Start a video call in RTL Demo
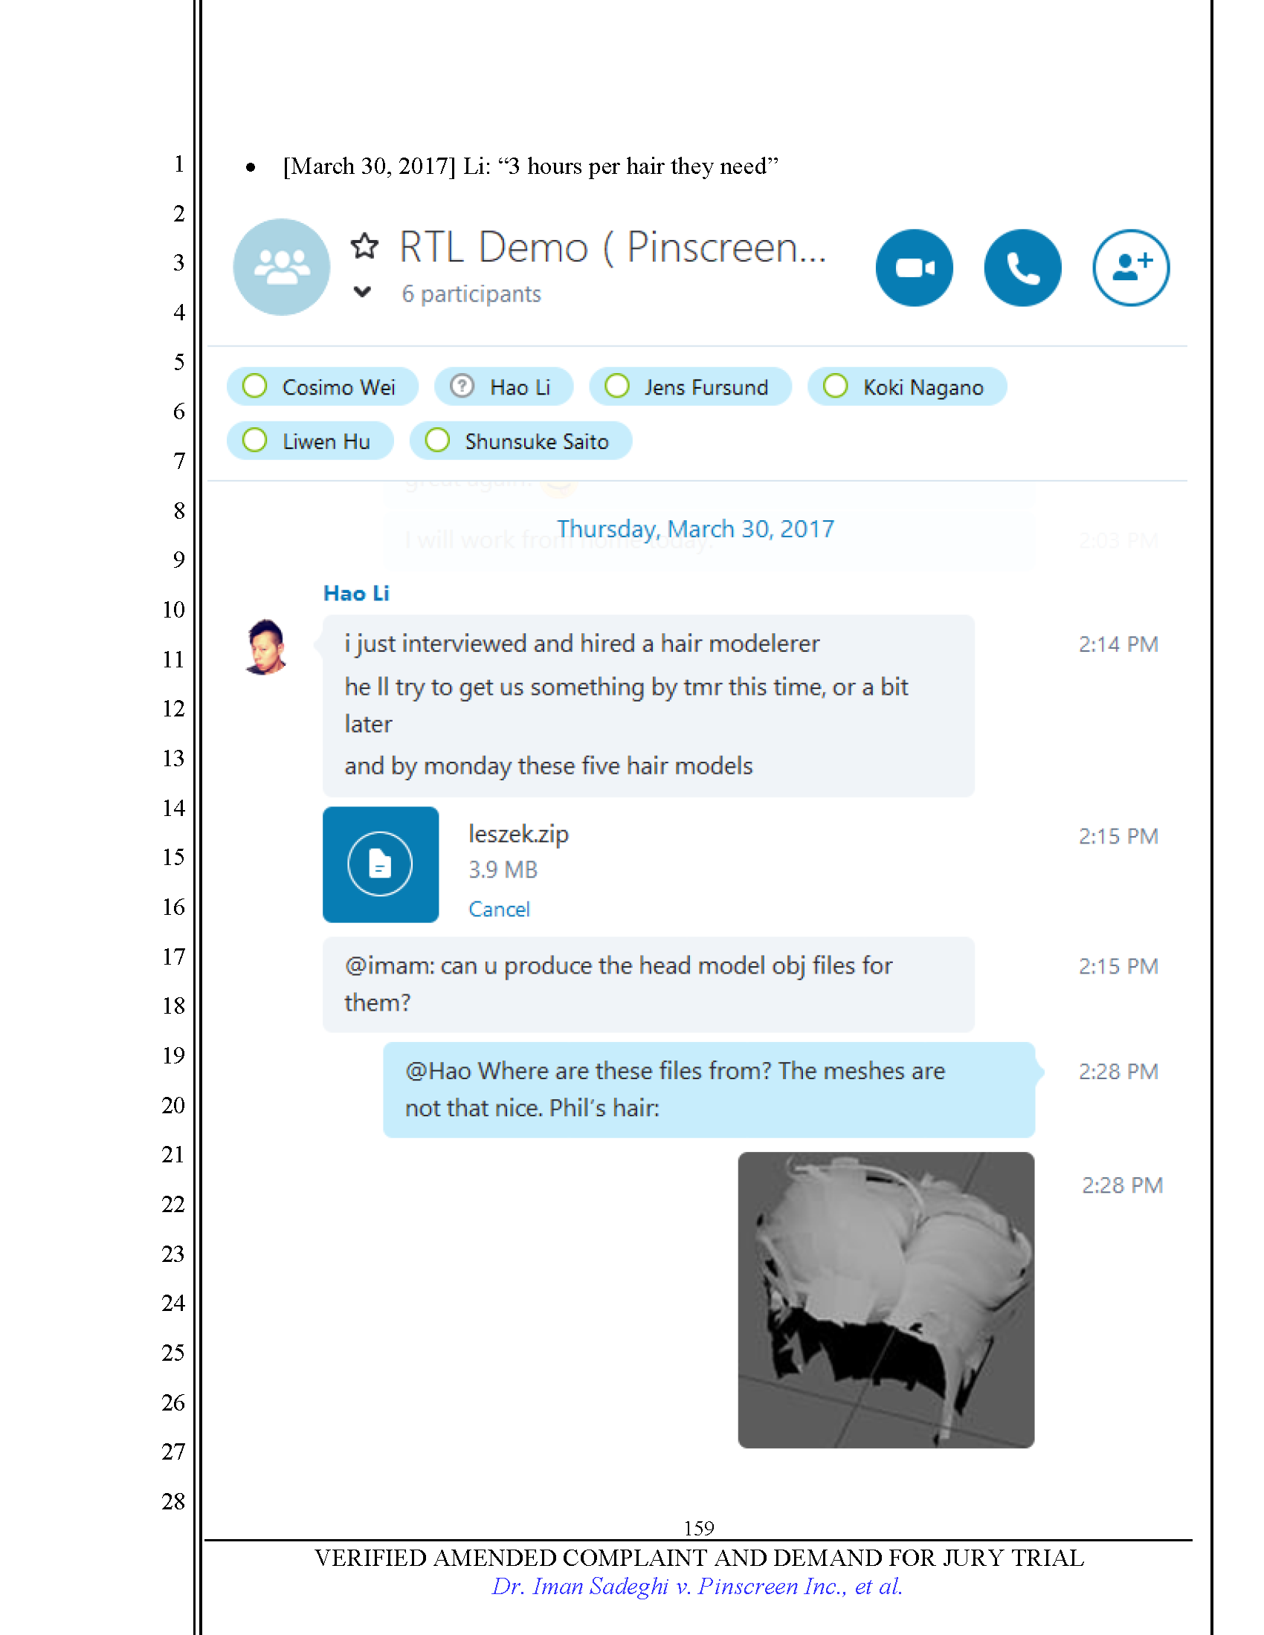The height and width of the screenshot is (1635, 1264). pyautogui.click(x=914, y=268)
